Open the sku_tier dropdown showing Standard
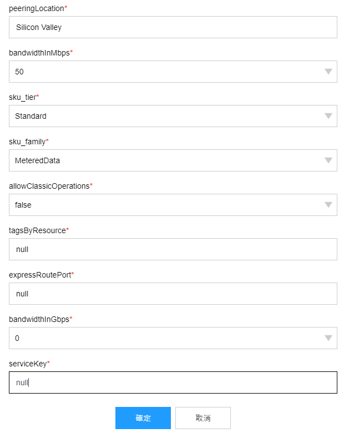This screenshot has width=349, height=433. [173, 116]
